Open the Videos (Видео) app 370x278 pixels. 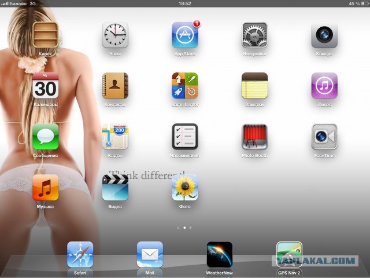[115, 188]
